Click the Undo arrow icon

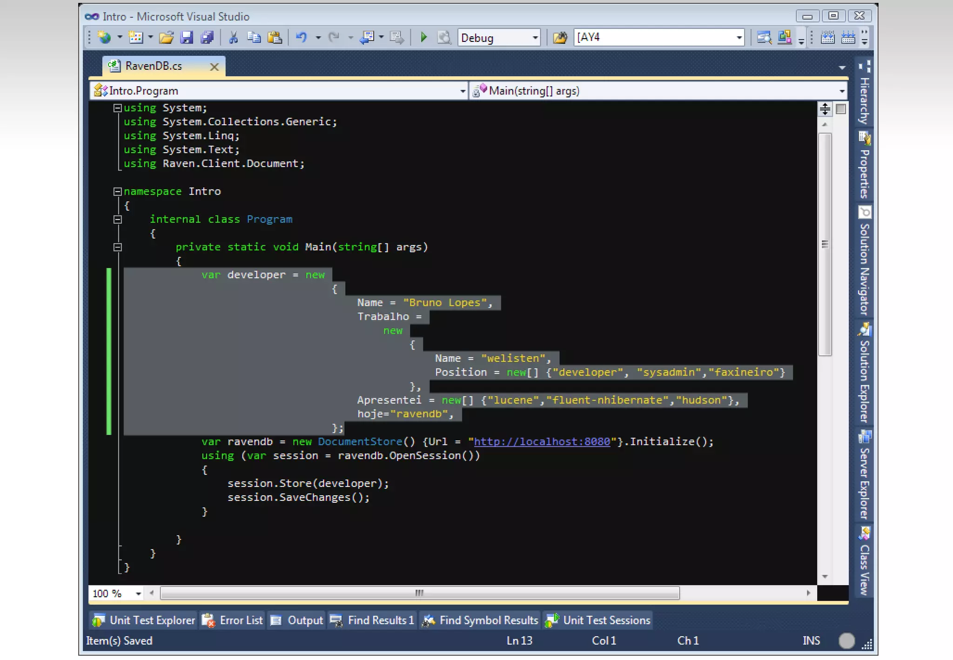click(301, 37)
